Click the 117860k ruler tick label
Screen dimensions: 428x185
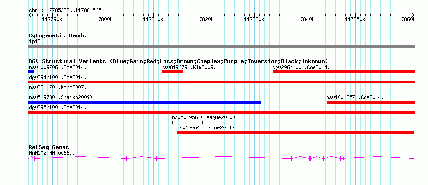coord(405,19)
